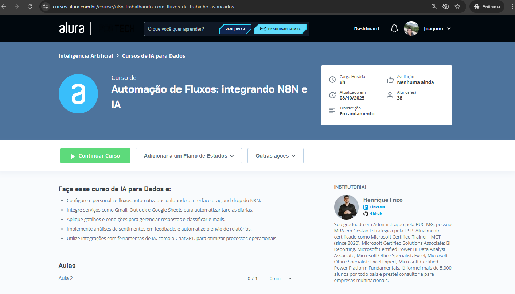Image resolution: width=515 pixels, height=294 pixels.
Task: Click the zoom magnifier icon in address bar
Action: pos(434,7)
